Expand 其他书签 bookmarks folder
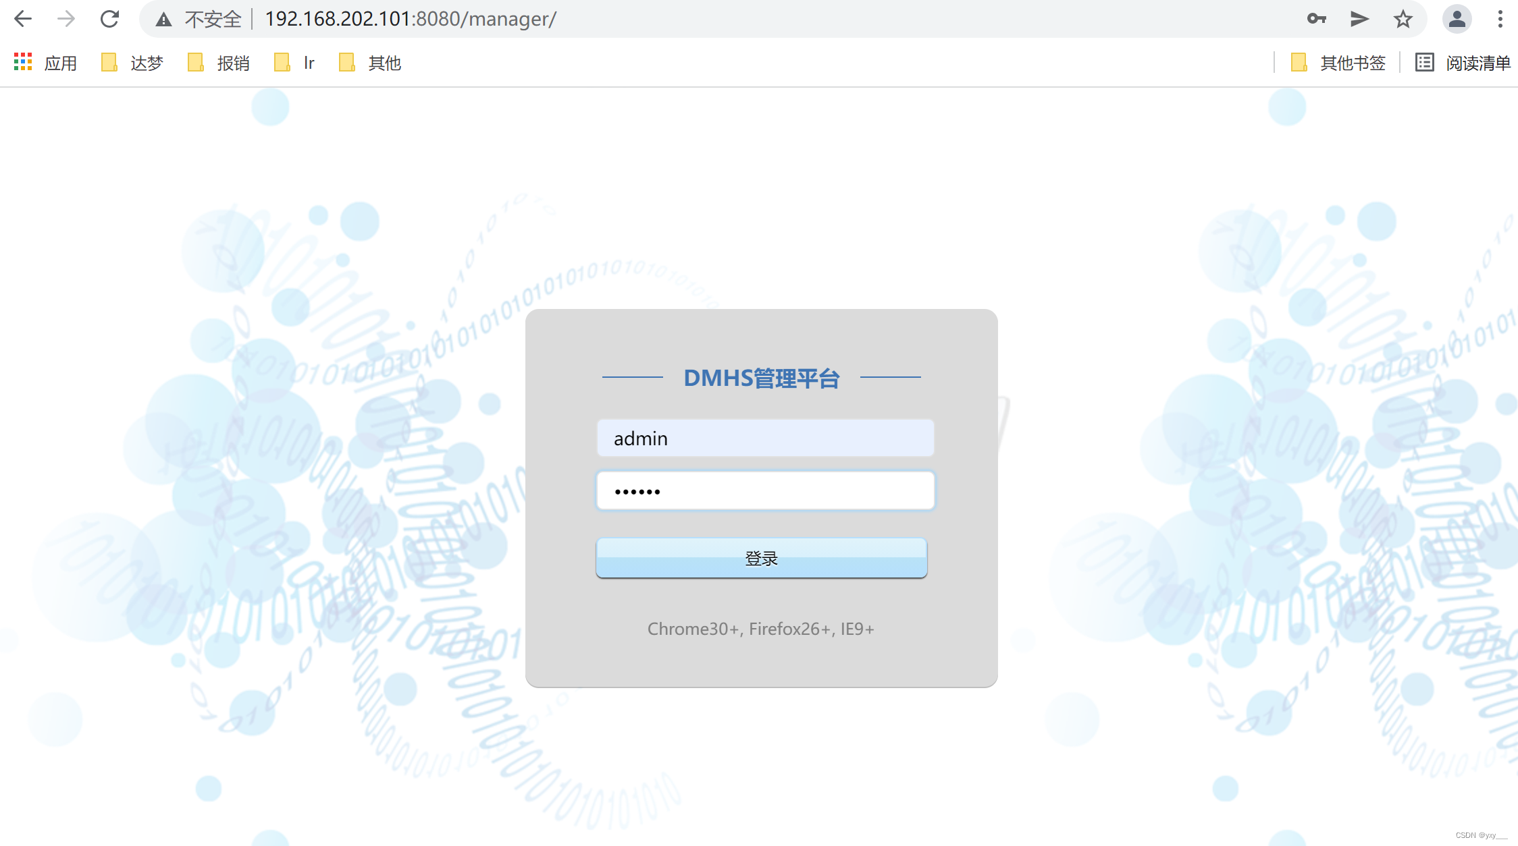The image size is (1518, 846). (x=1338, y=63)
